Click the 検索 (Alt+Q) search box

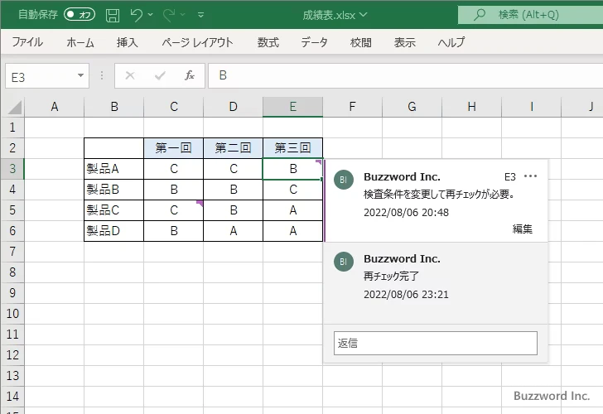click(530, 15)
